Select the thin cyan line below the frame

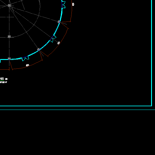click(x=77, y=110)
